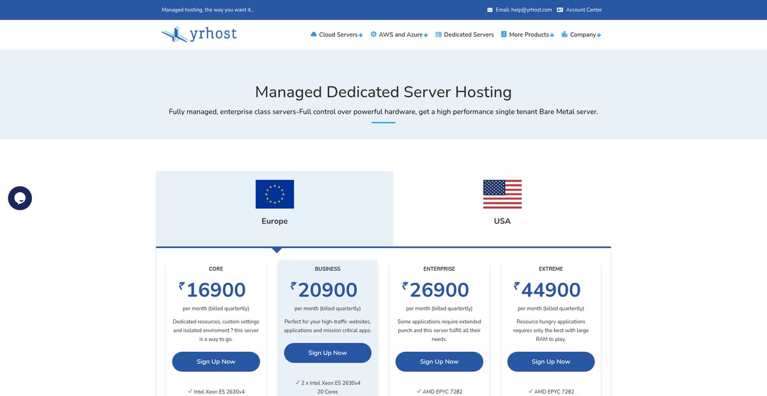The image size is (767, 396).
Task: Sign up for the CORE plan
Action: click(216, 362)
